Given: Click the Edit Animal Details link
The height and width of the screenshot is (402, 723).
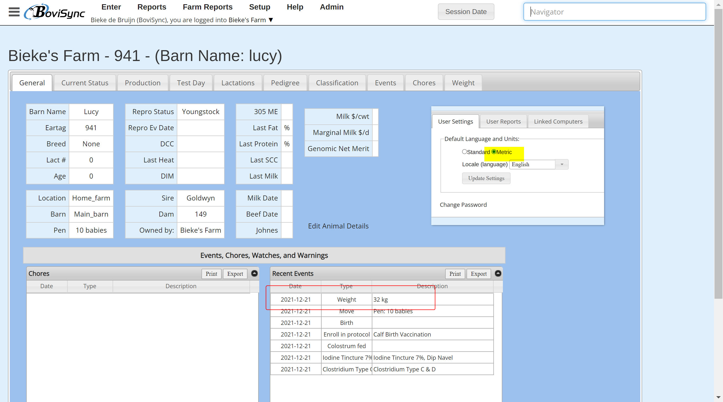Looking at the screenshot, I should (x=338, y=226).
